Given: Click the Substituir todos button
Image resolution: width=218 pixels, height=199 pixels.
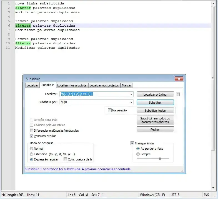Looking at the screenshot, I should (155, 111).
